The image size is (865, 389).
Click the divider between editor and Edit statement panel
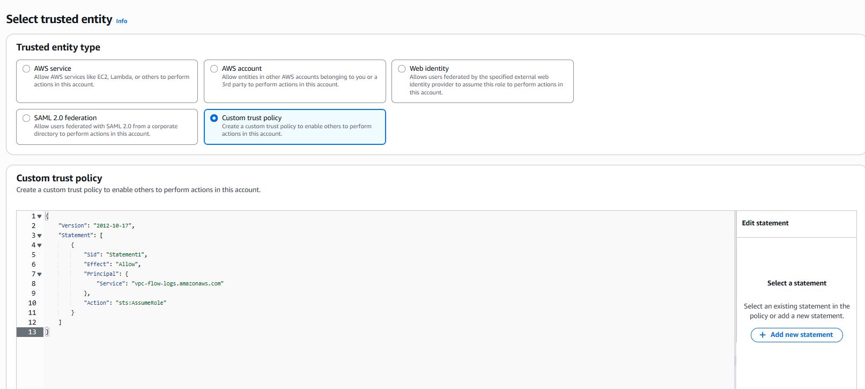coord(735,300)
